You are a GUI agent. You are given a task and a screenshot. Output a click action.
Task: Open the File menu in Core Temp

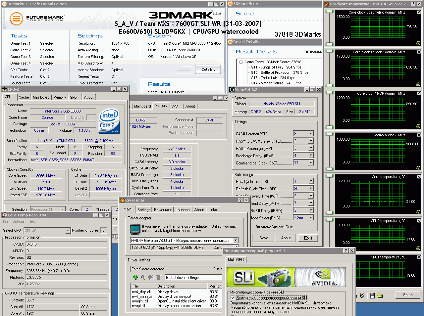coord(6,221)
